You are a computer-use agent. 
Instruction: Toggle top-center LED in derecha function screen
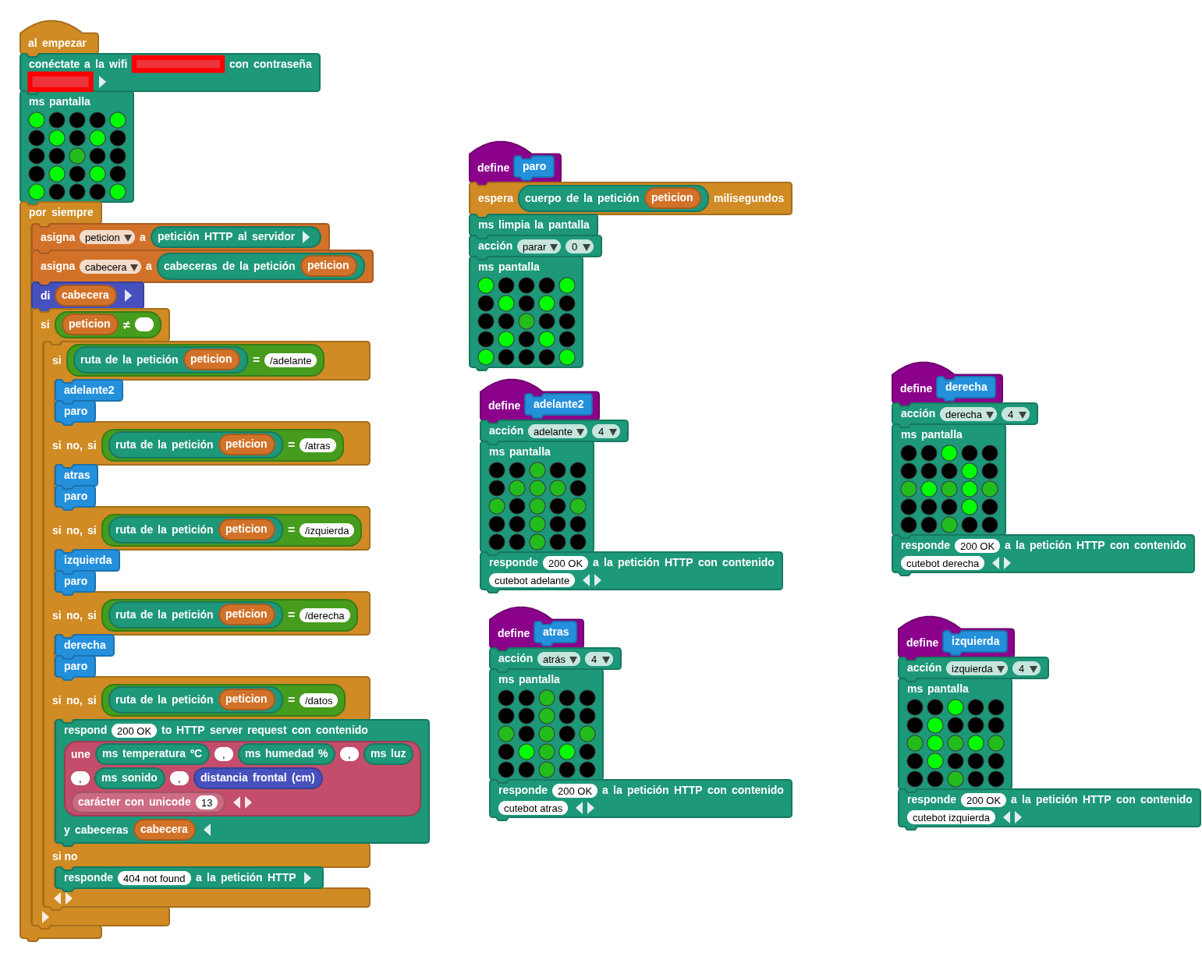point(949,453)
